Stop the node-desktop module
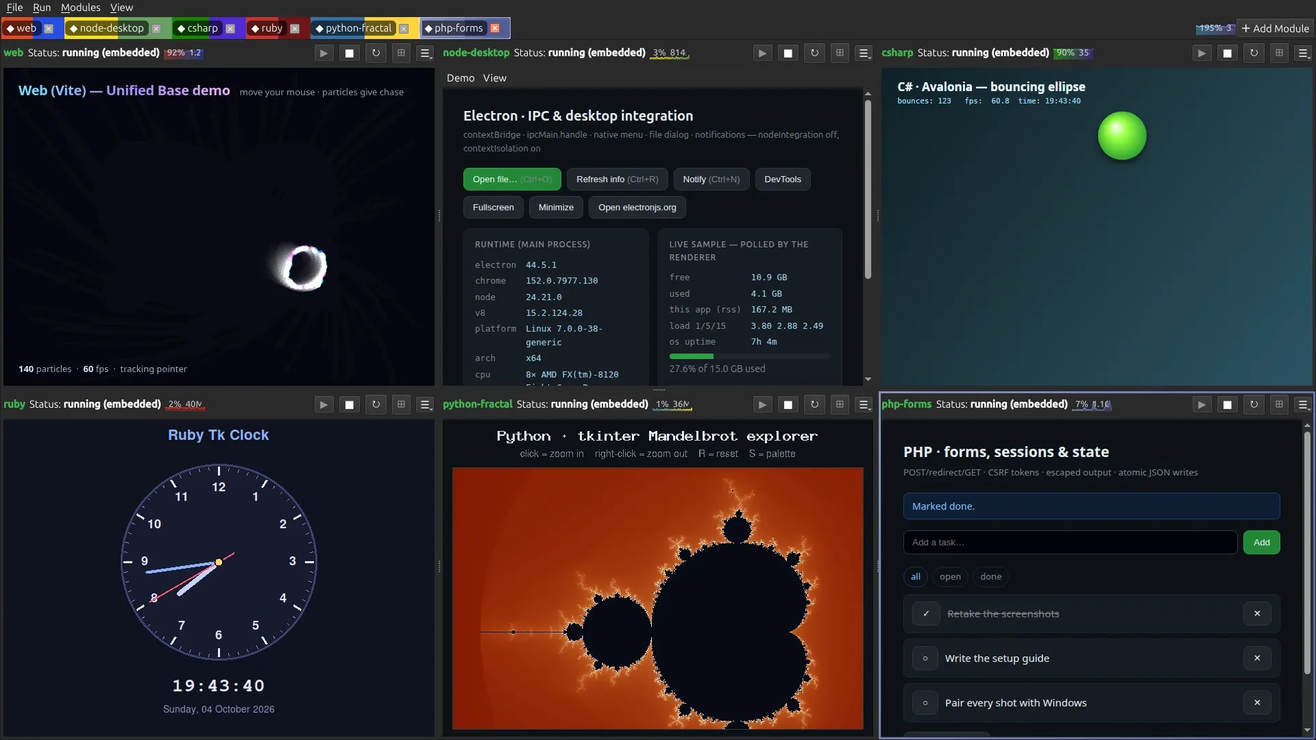 (788, 53)
